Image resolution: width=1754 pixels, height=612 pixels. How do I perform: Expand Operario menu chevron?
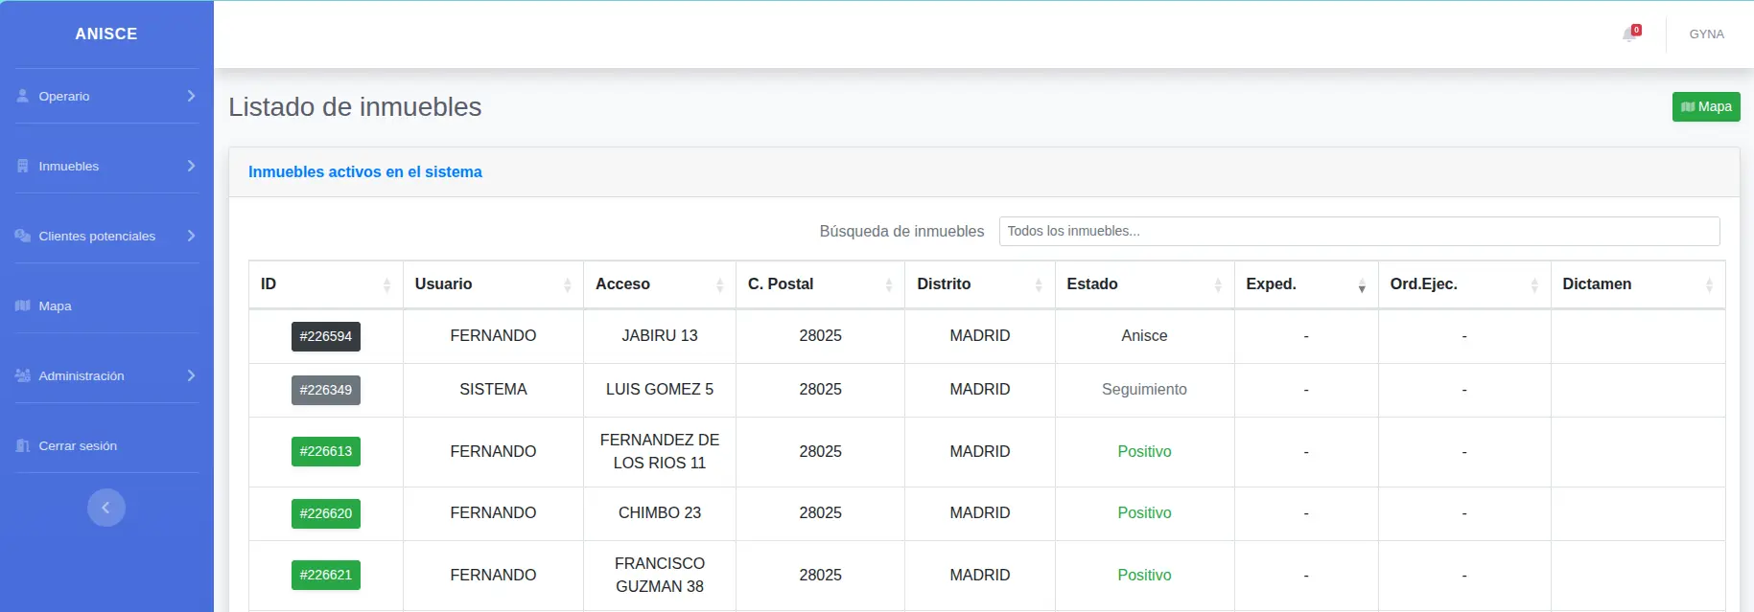pyautogui.click(x=191, y=96)
